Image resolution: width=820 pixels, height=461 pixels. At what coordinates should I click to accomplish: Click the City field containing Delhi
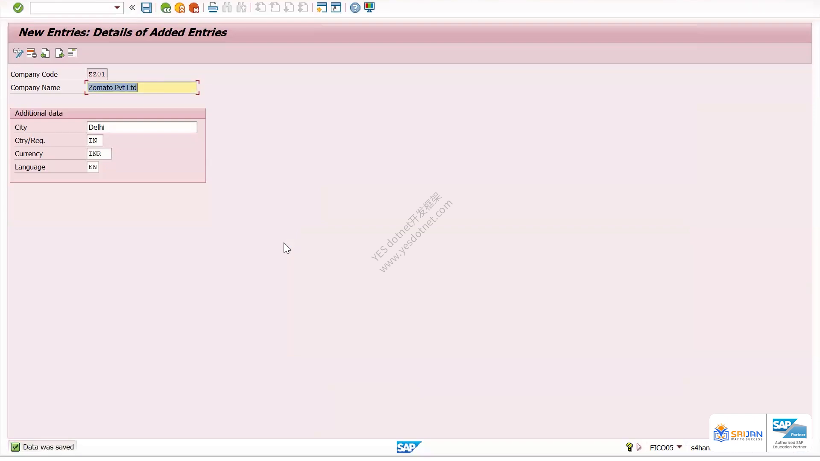point(142,127)
